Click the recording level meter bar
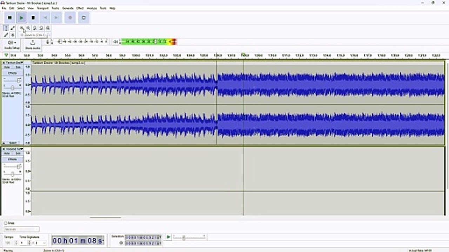The image size is (449, 252). coord(80,42)
